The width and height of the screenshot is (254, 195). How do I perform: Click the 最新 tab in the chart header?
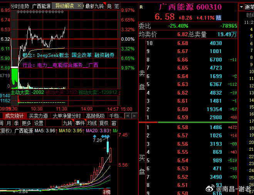[89, 6]
